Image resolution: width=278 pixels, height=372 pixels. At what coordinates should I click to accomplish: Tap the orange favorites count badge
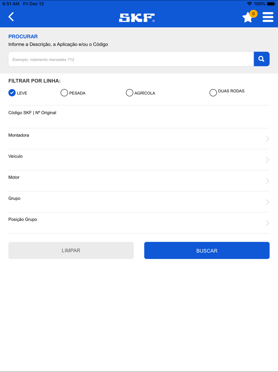(x=253, y=14)
